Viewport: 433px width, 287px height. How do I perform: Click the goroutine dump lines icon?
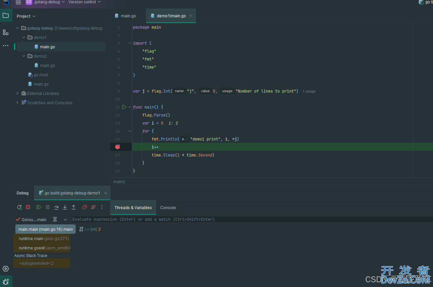pos(55,219)
